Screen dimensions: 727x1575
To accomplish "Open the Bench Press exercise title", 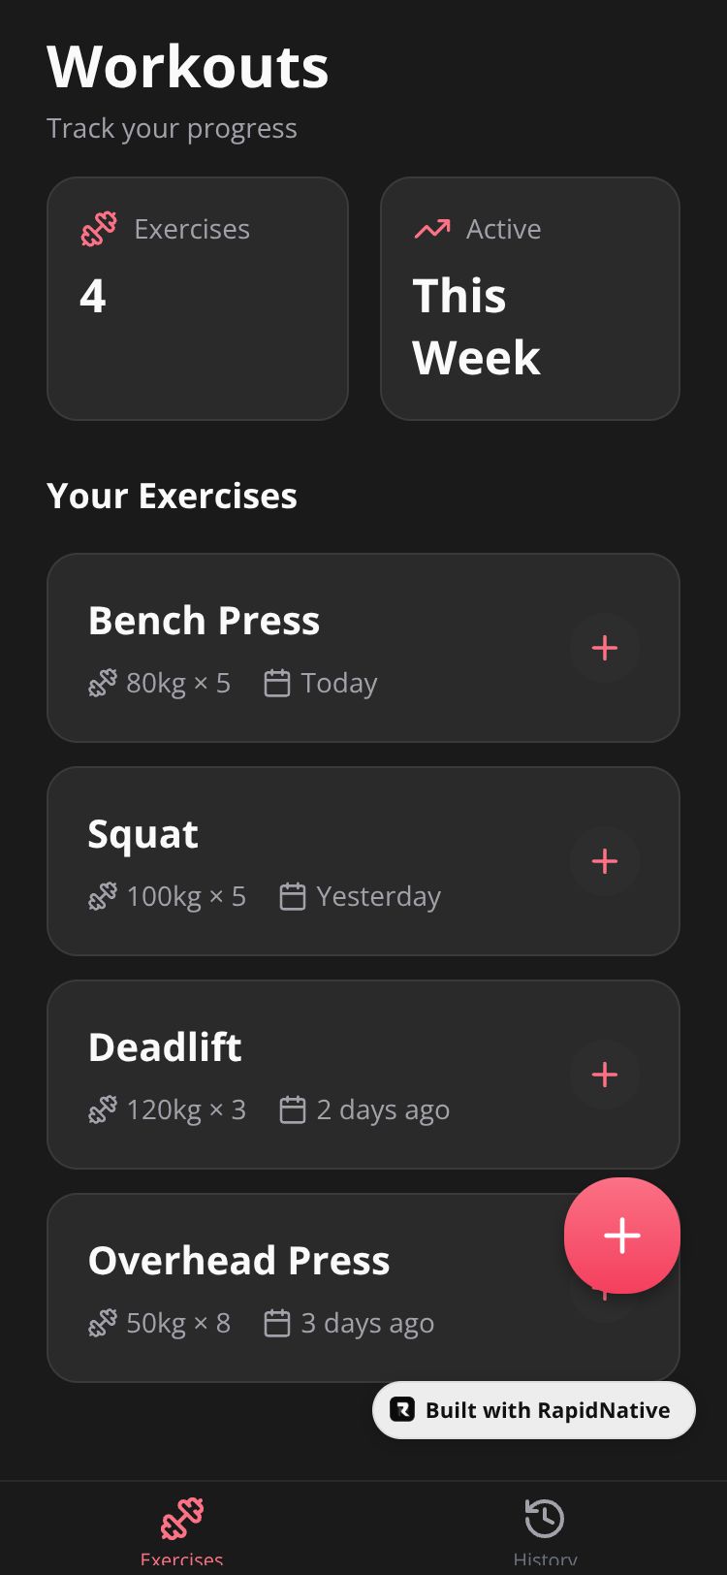I will (204, 621).
